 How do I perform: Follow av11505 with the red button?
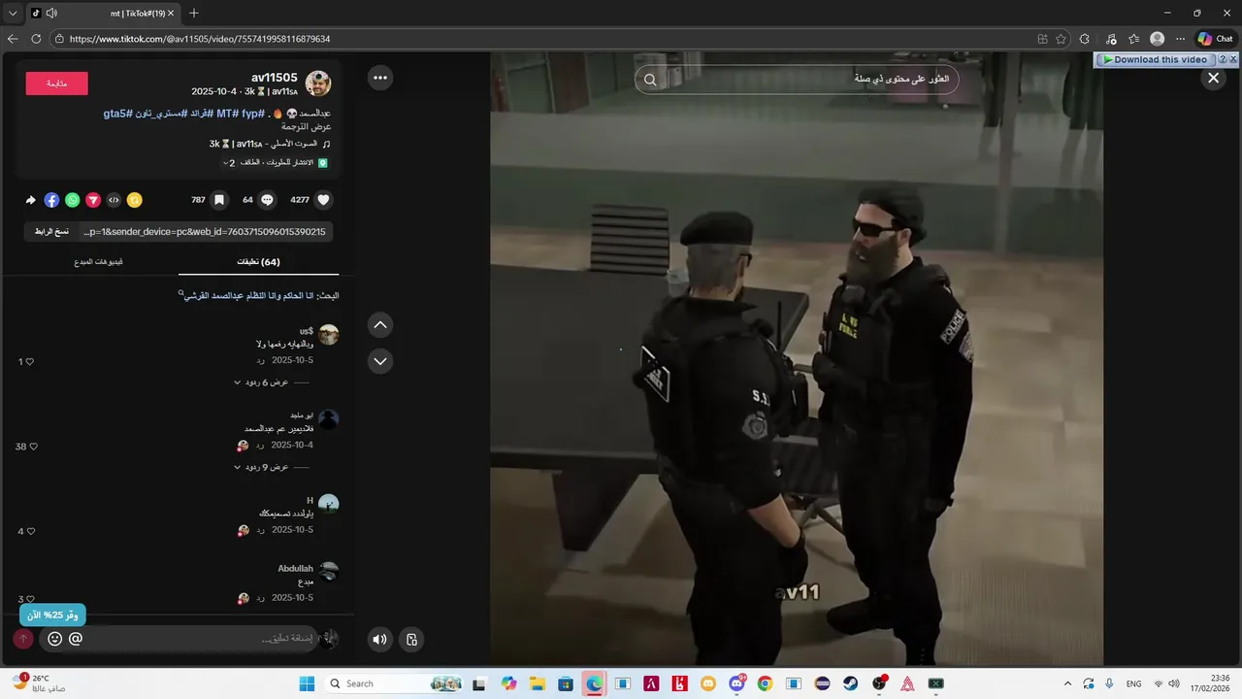56,83
